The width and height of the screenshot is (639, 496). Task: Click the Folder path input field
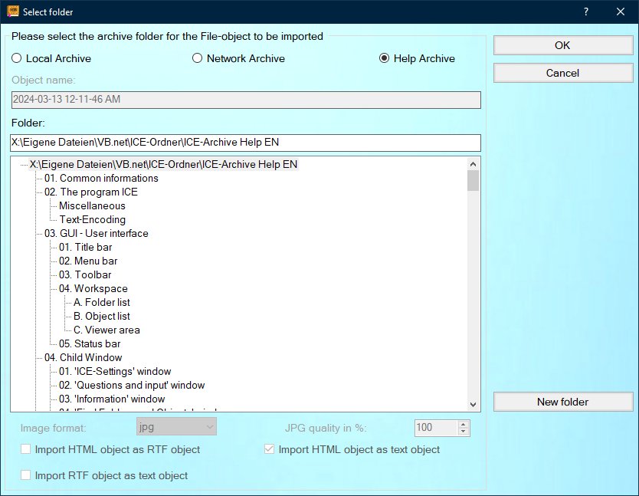(x=245, y=143)
